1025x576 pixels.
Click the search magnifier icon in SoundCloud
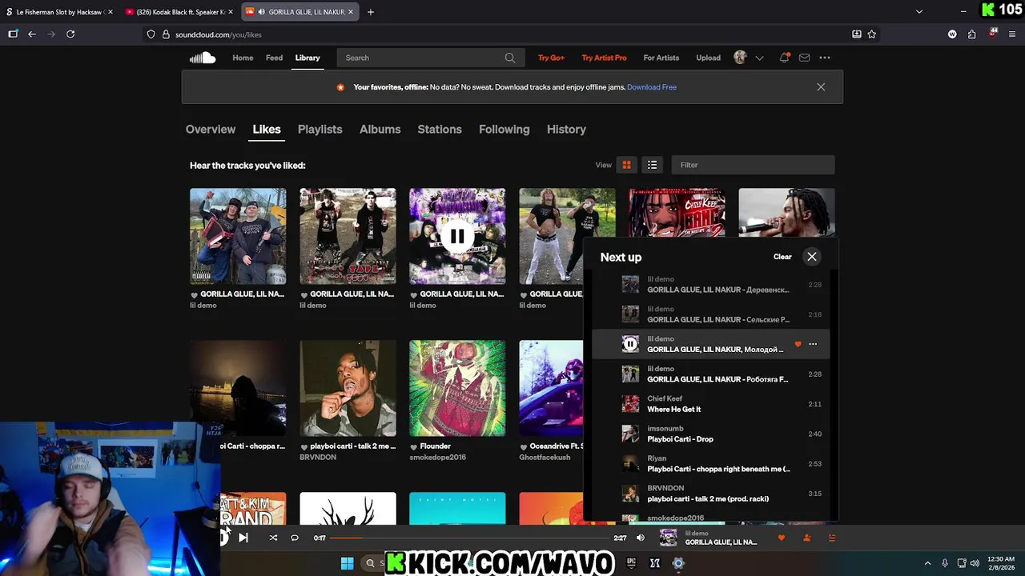[510, 58]
